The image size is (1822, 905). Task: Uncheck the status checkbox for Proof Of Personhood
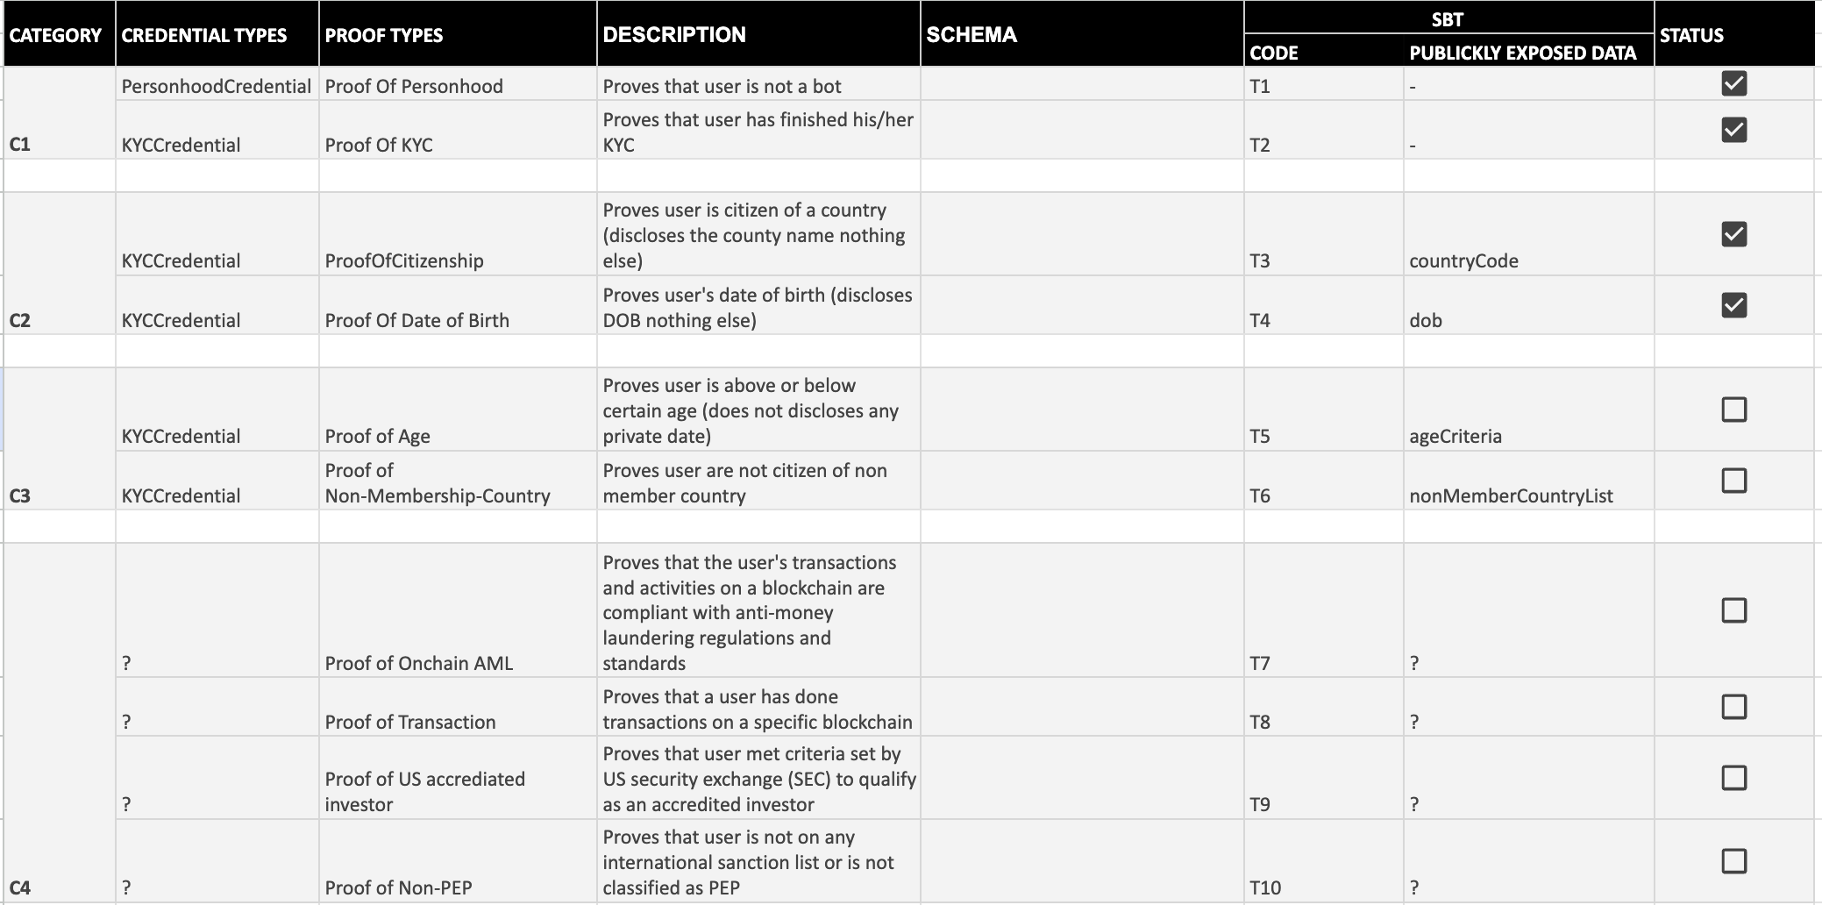click(1733, 83)
